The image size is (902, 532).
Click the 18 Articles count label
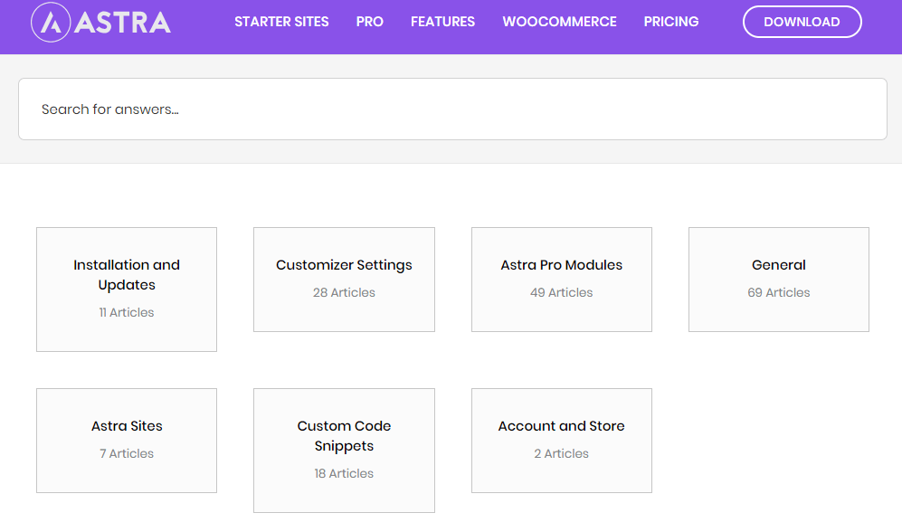(x=344, y=474)
